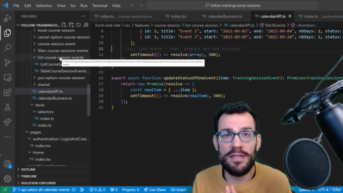
Task: Open the View menu
Action: (61, 5)
